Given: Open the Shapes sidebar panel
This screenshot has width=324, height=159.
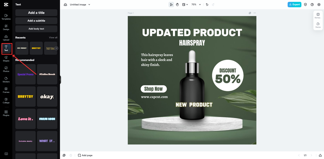Looking at the screenshot, I should (6, 59).
